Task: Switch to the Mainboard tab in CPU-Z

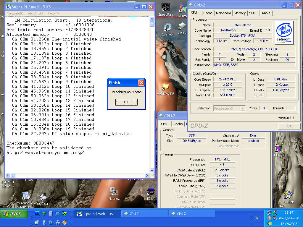Action: point(223,13)
